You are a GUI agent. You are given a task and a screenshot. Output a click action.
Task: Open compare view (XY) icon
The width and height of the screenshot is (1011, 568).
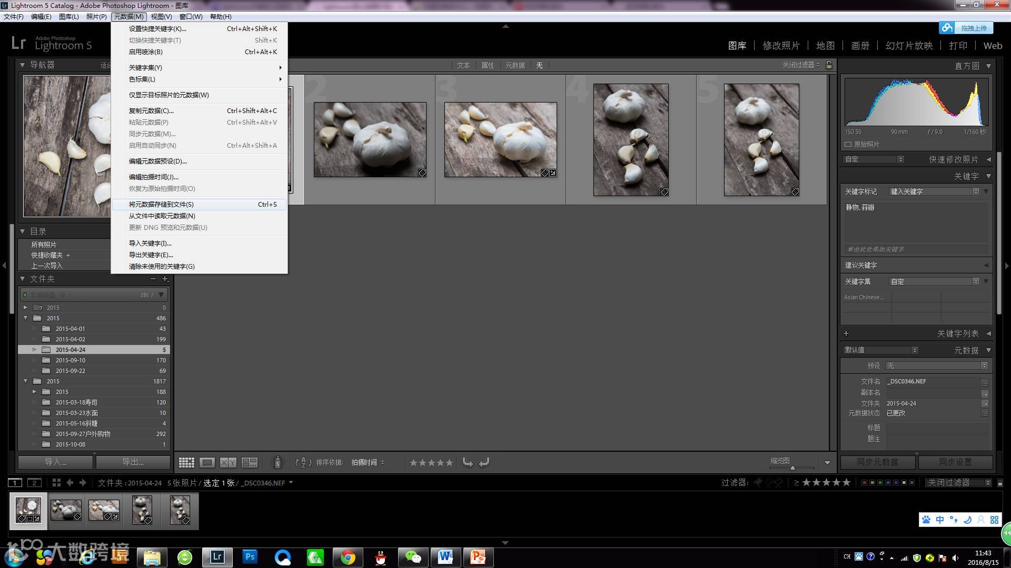228,462
